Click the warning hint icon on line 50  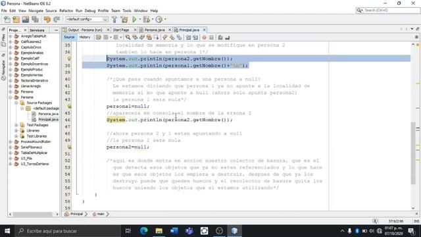pyautogui.click(x=69, y=147)
